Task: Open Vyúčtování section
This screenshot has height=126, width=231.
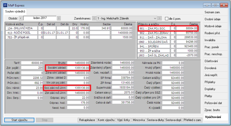Action: [215, 117]
